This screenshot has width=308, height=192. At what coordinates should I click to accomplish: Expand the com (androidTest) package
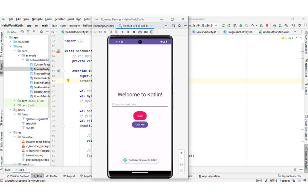(x=14, y=101)
